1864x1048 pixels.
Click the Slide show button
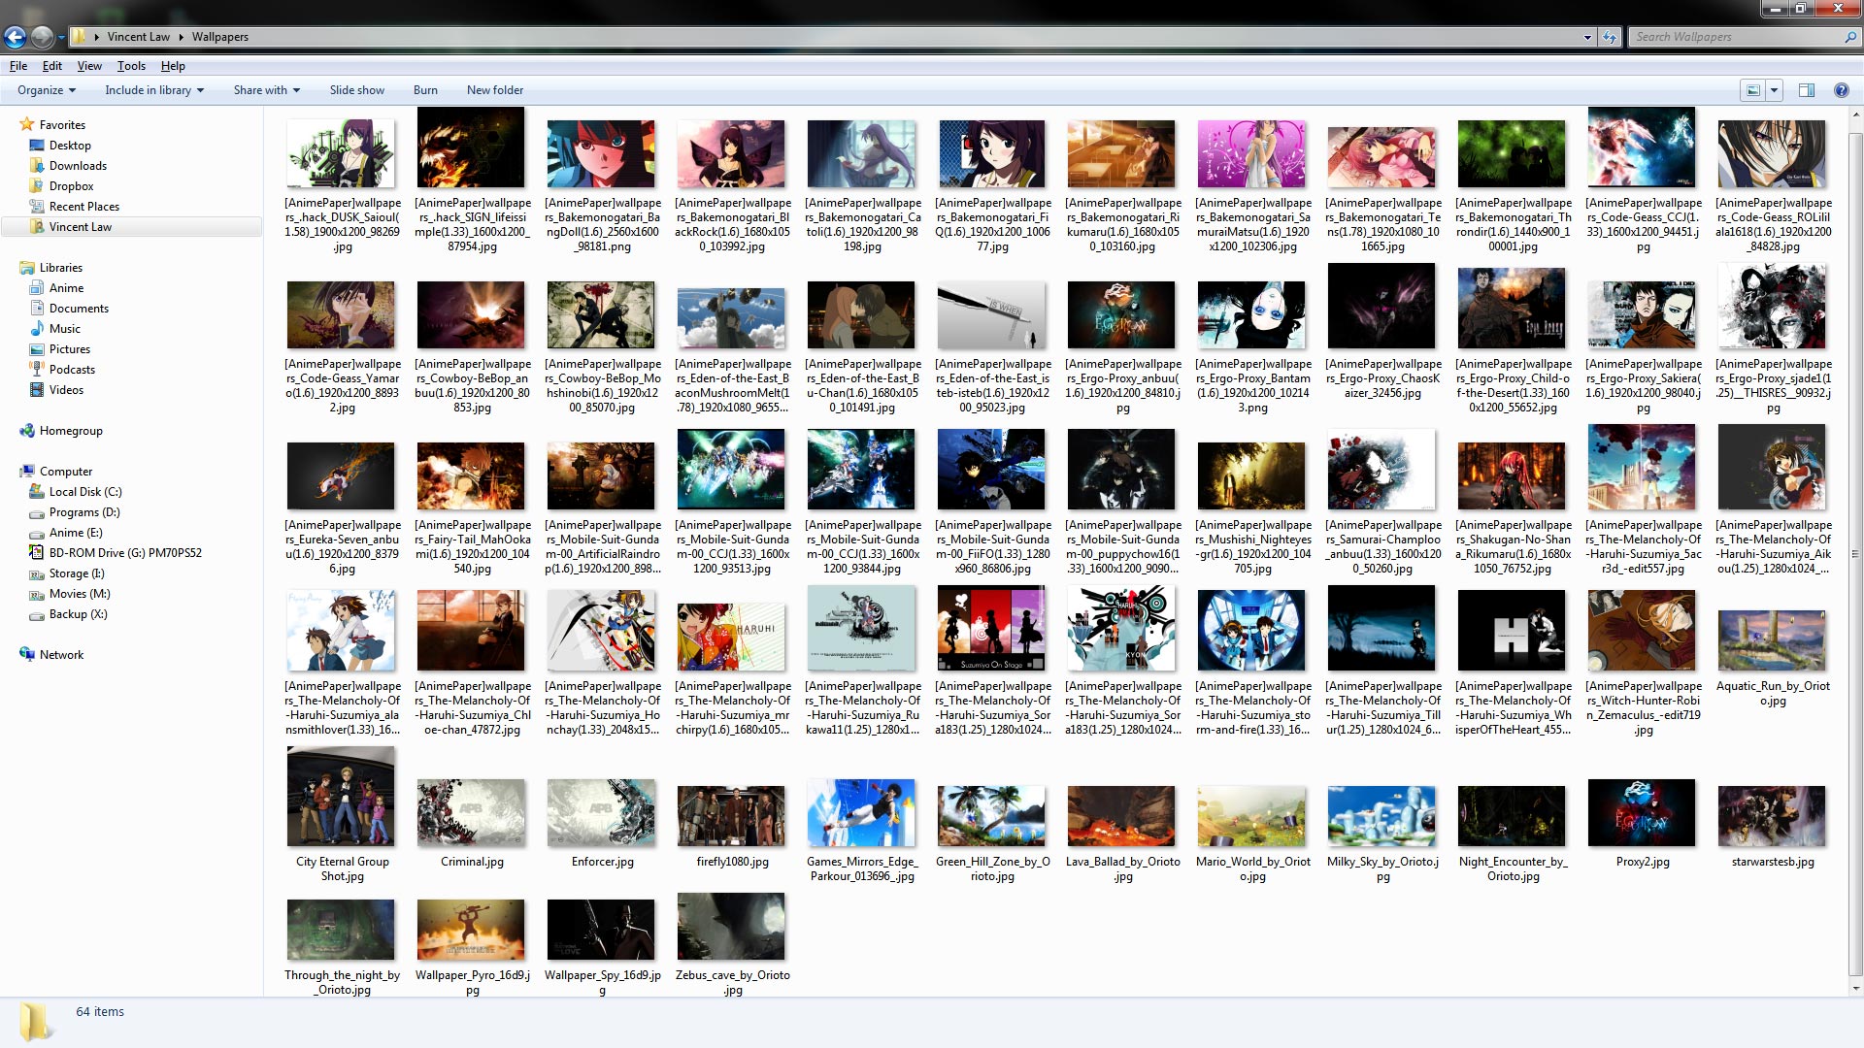(x=356, y=90)
